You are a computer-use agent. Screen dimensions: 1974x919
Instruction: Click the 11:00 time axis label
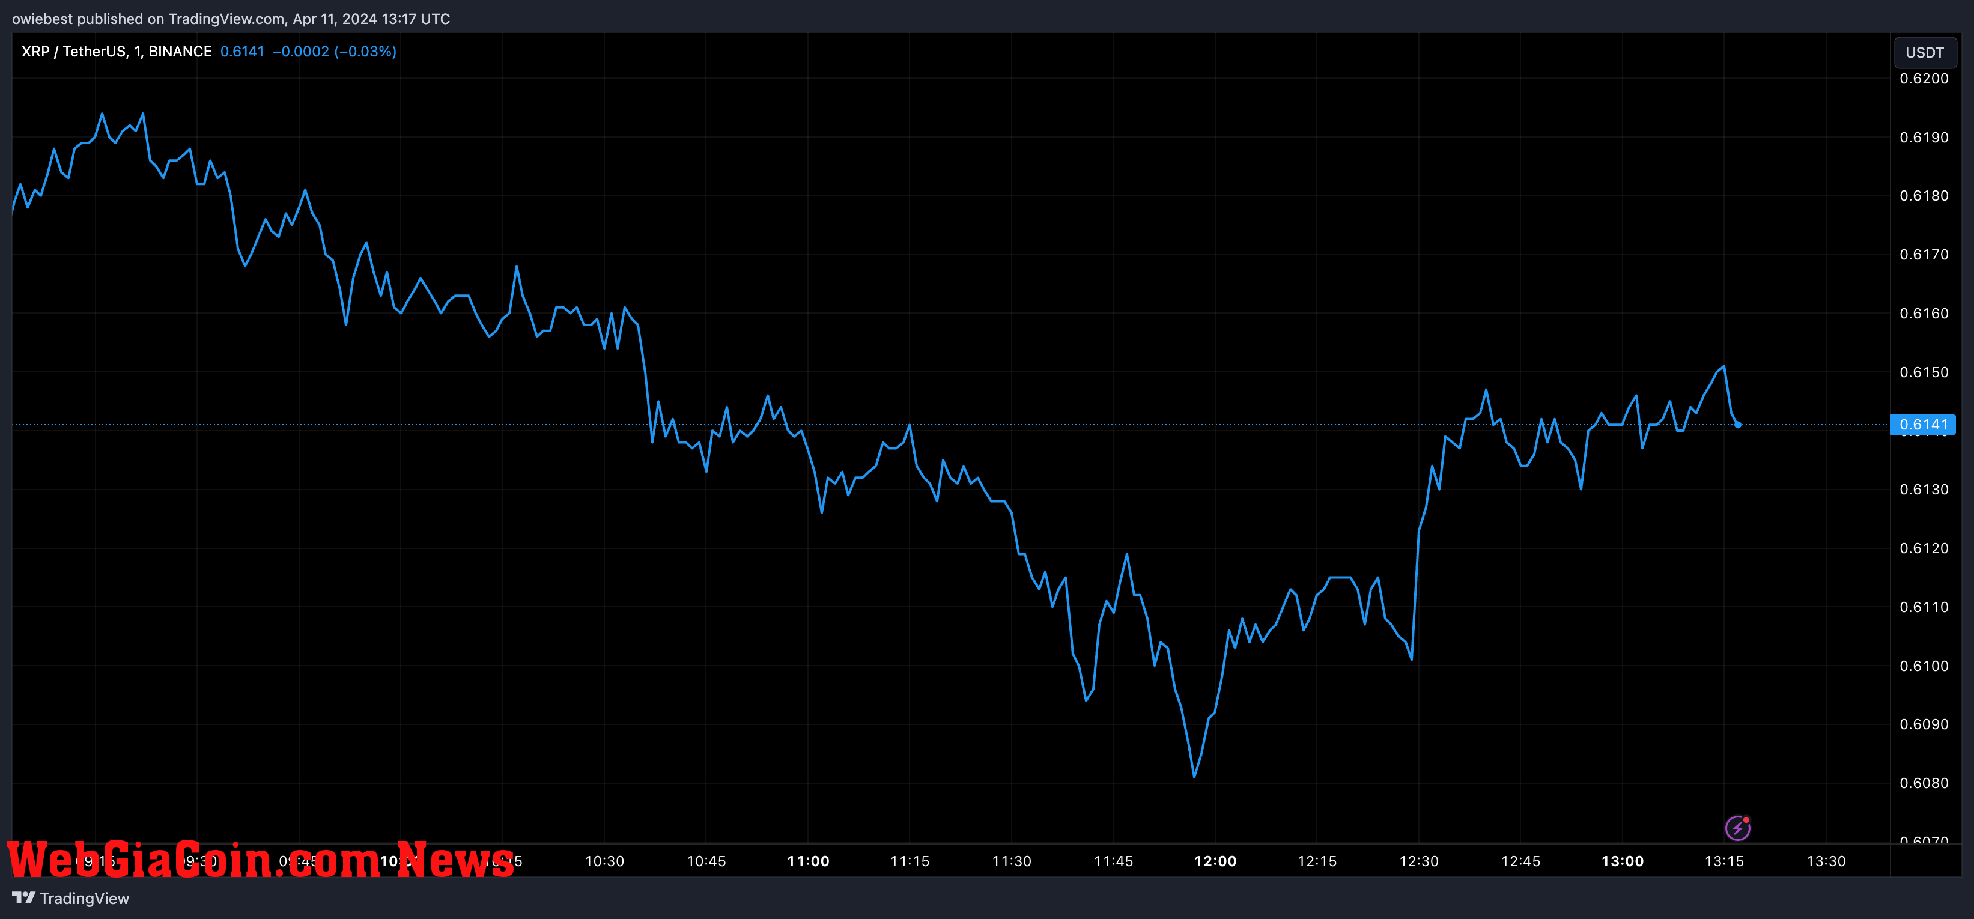coord(808,861)
